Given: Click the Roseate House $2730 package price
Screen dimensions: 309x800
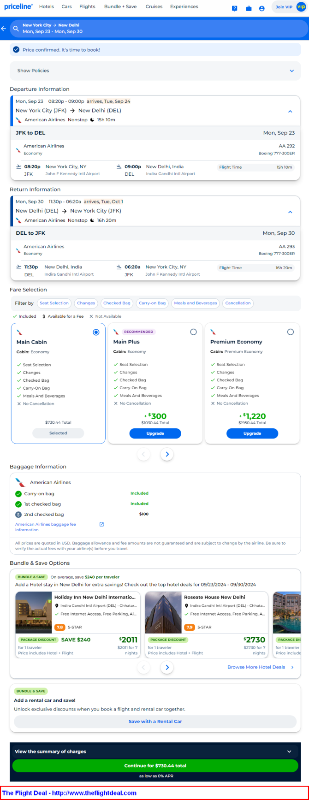Looking at the screenshot, I should point(255,640).
